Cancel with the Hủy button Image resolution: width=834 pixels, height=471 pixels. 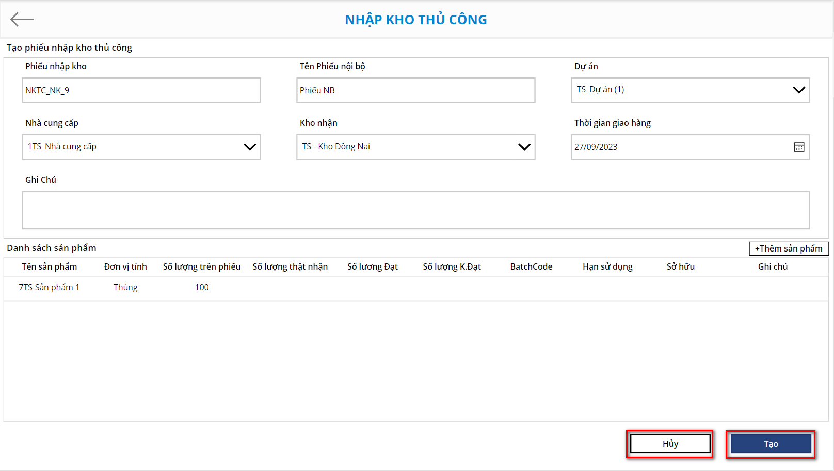point(670,444)
